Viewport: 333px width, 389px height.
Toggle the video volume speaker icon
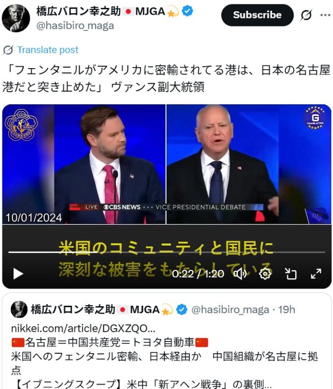(240, 274)
